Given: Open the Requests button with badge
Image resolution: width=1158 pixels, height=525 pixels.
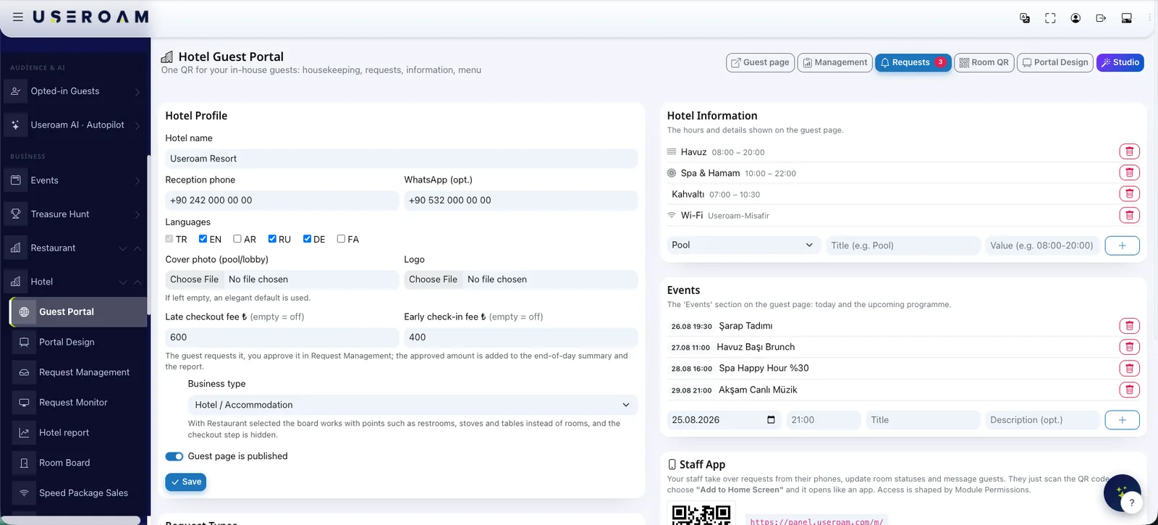Looking at the screenshot, I should 913,62.
